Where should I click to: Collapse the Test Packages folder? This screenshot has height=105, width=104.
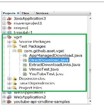pyautogui.click(x=9, y=46)
